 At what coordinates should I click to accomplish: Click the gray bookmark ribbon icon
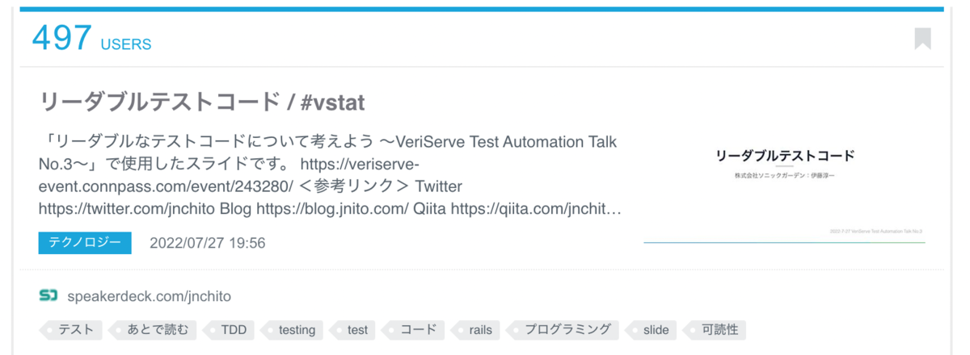point(922,39)
